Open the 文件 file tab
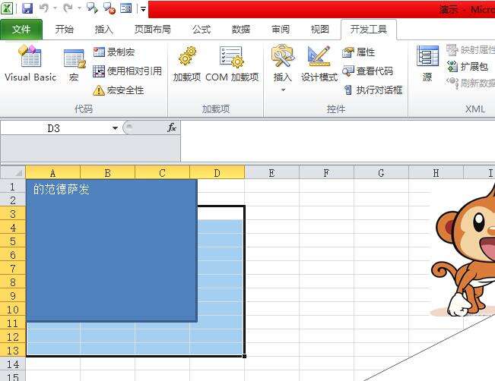 click(21, 30)
